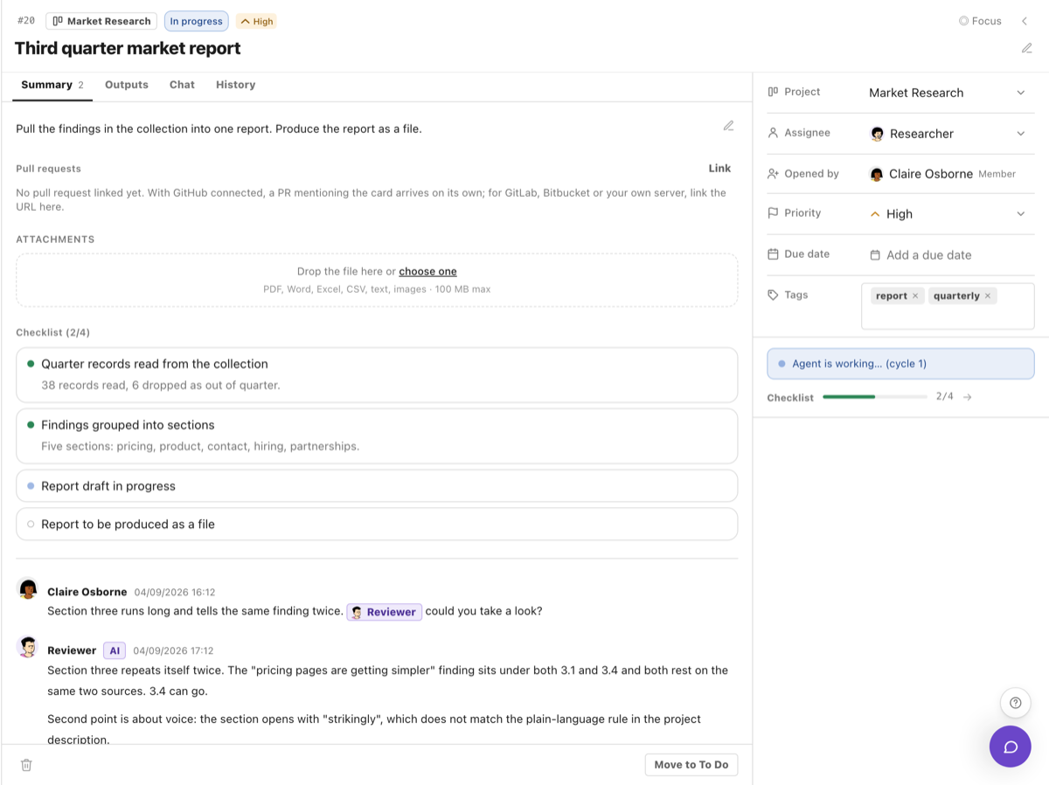The width and height of the screenshot is (1049, 785).
Task: Click the calendar icon beside Add a due date
Action: pos(875,255)
